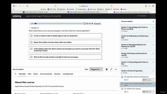Switch to the Learning tools tab

[x=68, y=74]
